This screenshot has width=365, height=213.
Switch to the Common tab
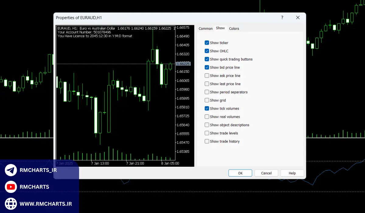click(206, 29)
